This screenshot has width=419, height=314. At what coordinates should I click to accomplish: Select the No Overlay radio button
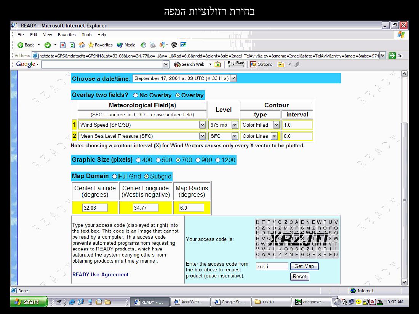pos(136,95)
